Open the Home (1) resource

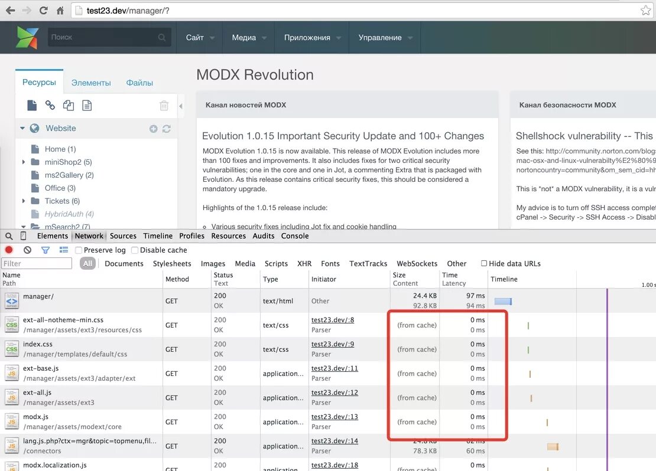[x=60, y=149]
